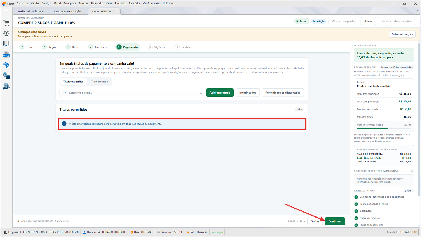This screenshot has height=237, width=421.
Task: Open the hand holding money bag icon
Action: click(x=6, y=86)
